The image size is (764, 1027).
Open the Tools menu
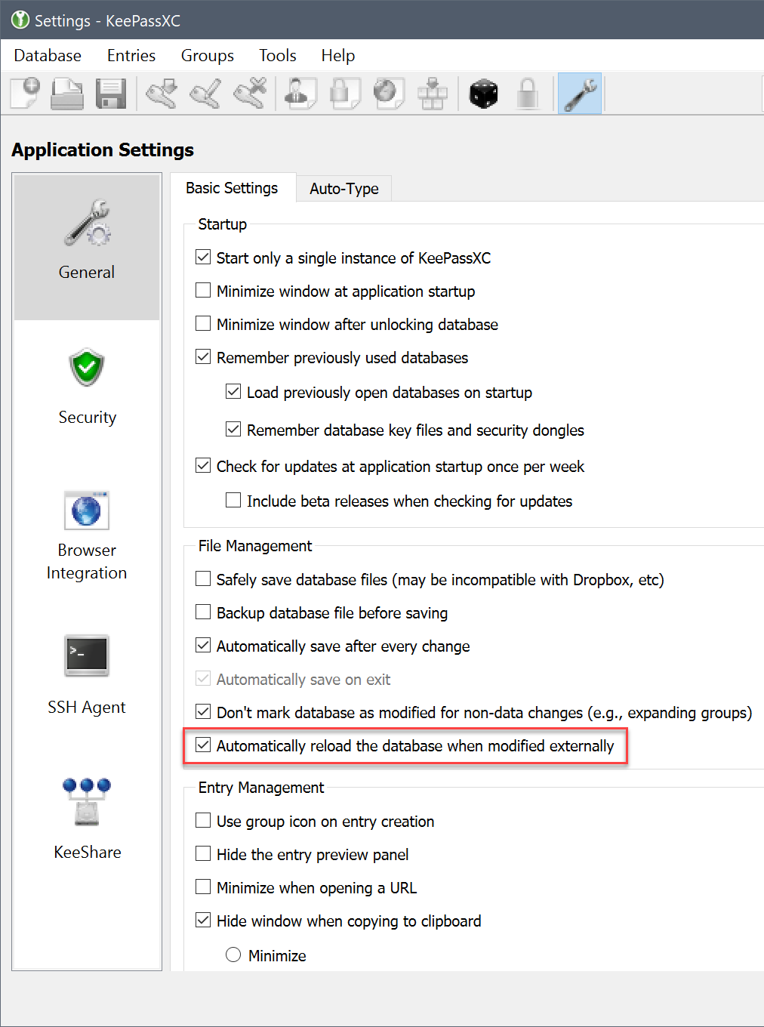pos(276,55)
